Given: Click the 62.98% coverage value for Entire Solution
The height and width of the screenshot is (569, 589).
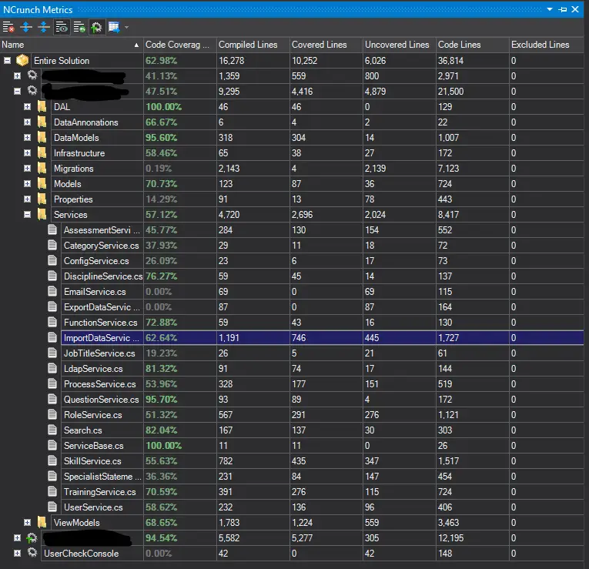Looking at the screenshot, I should point(161,61).
